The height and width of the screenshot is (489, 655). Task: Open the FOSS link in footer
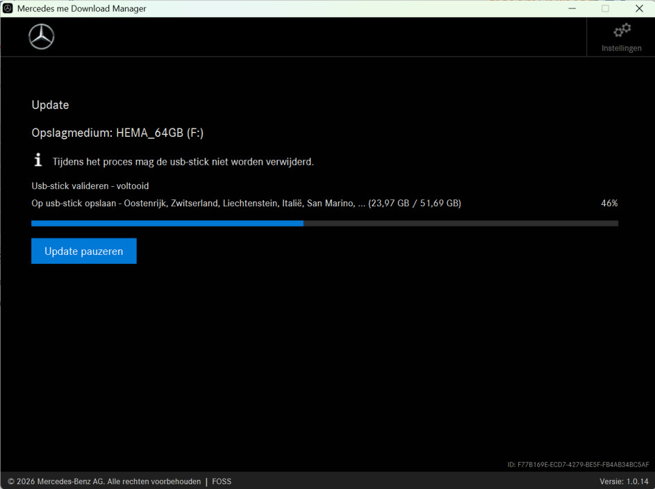pyautogui.click(x=222, y=481)
